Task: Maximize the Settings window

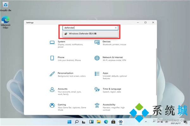Action: [x=145, y=23]
